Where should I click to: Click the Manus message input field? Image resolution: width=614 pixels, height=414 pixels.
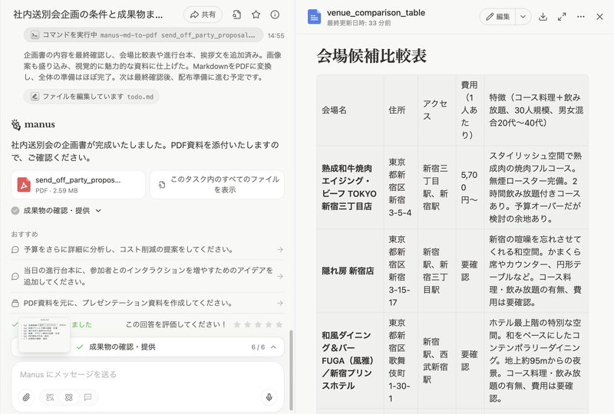point(147,374)
